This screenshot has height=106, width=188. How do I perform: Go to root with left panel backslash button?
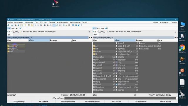click(x=89, y=32)
